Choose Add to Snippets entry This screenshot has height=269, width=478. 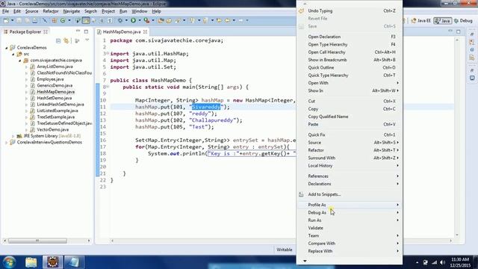click(x=350, y=194)
